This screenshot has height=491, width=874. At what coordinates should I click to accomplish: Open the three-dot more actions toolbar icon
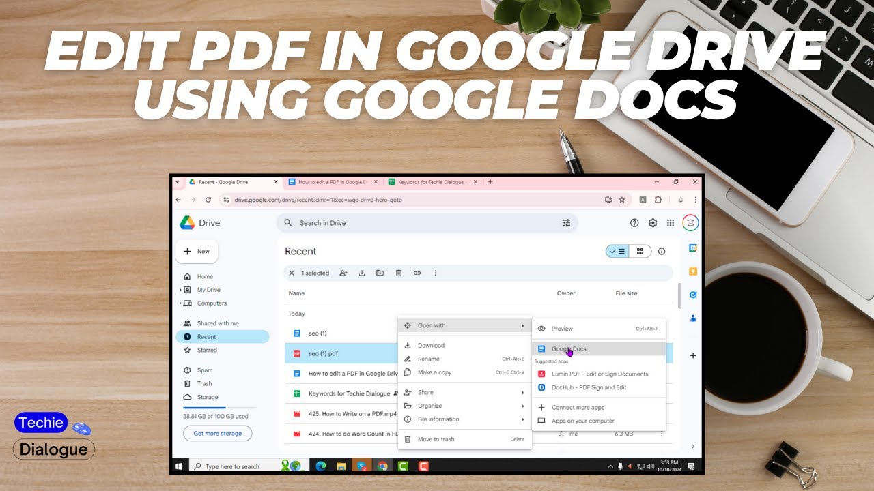pos(436,273)
